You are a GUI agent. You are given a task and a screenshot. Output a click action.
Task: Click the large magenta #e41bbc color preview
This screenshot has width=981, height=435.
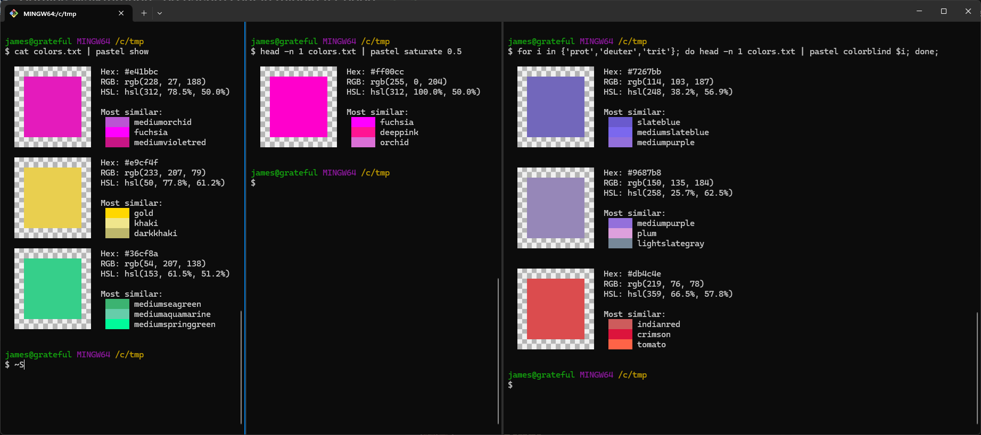coord(53,107)
